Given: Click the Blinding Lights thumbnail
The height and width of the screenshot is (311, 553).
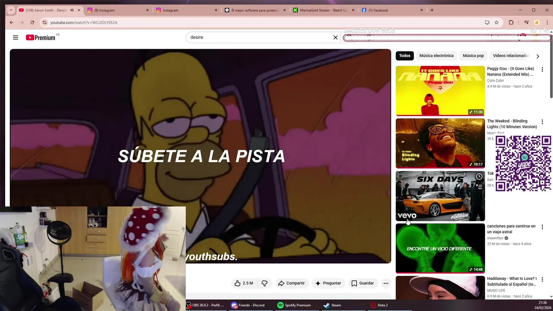Looking at the screenshot, I should (440, 143).
